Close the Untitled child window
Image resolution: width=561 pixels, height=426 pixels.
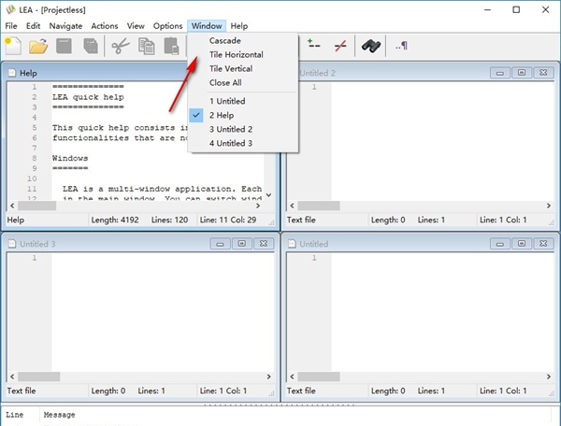click(x=543, y=244)
